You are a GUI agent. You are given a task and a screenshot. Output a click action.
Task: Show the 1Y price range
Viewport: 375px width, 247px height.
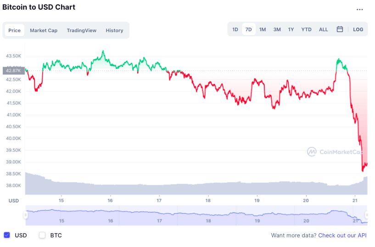[291, 29]
